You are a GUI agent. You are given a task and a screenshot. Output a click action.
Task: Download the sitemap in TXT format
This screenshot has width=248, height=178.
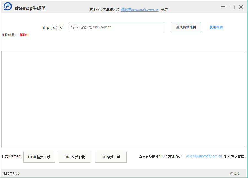pos(111,157)
